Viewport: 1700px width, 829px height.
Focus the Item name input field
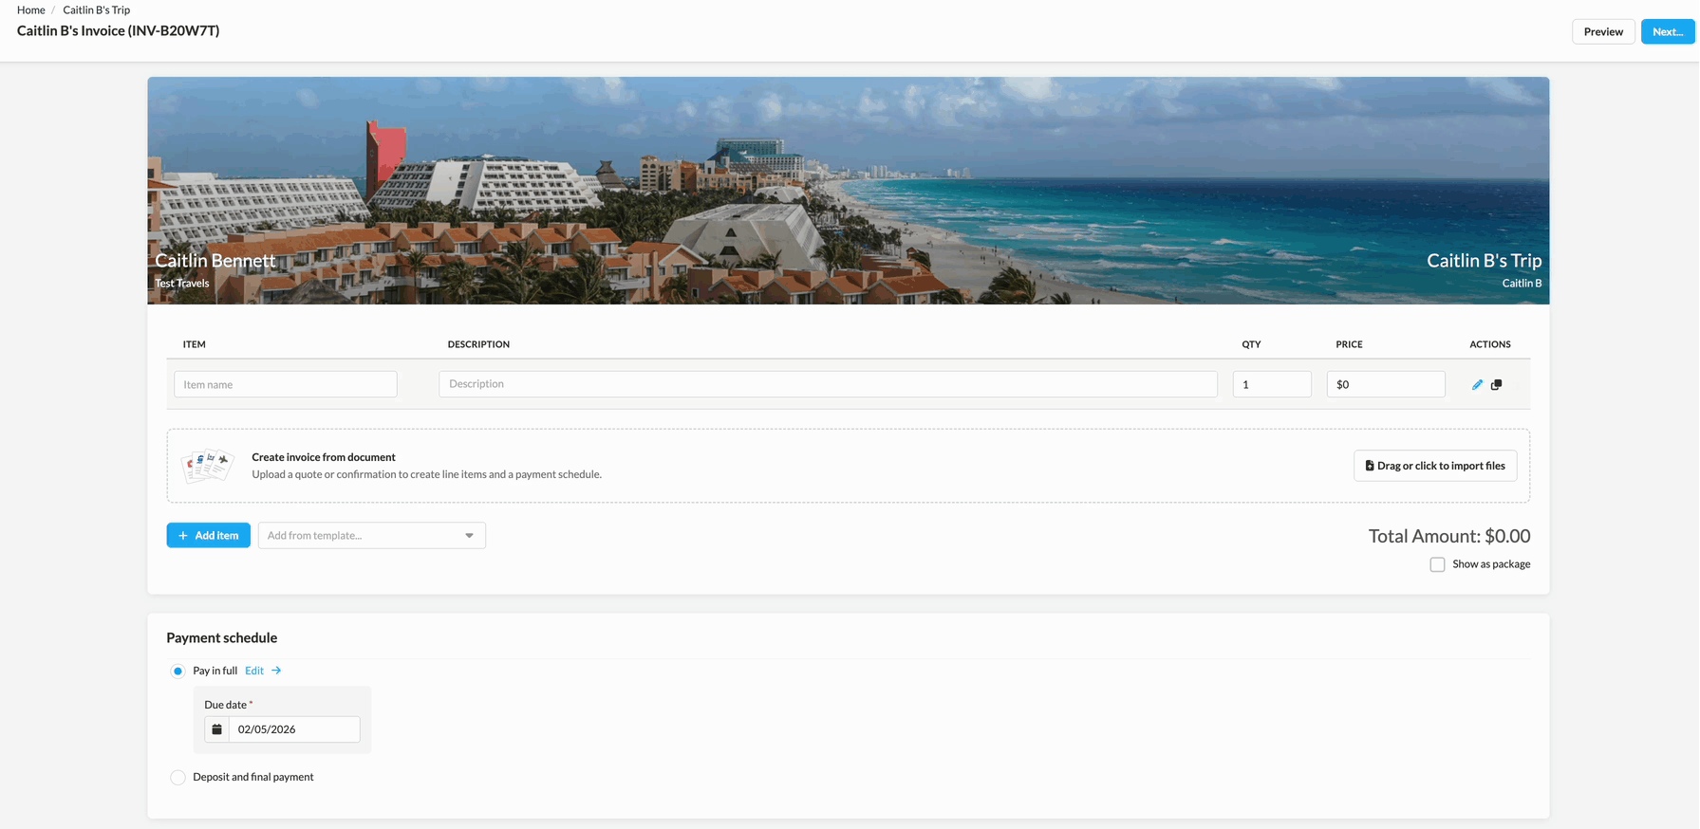coord(285,384)
